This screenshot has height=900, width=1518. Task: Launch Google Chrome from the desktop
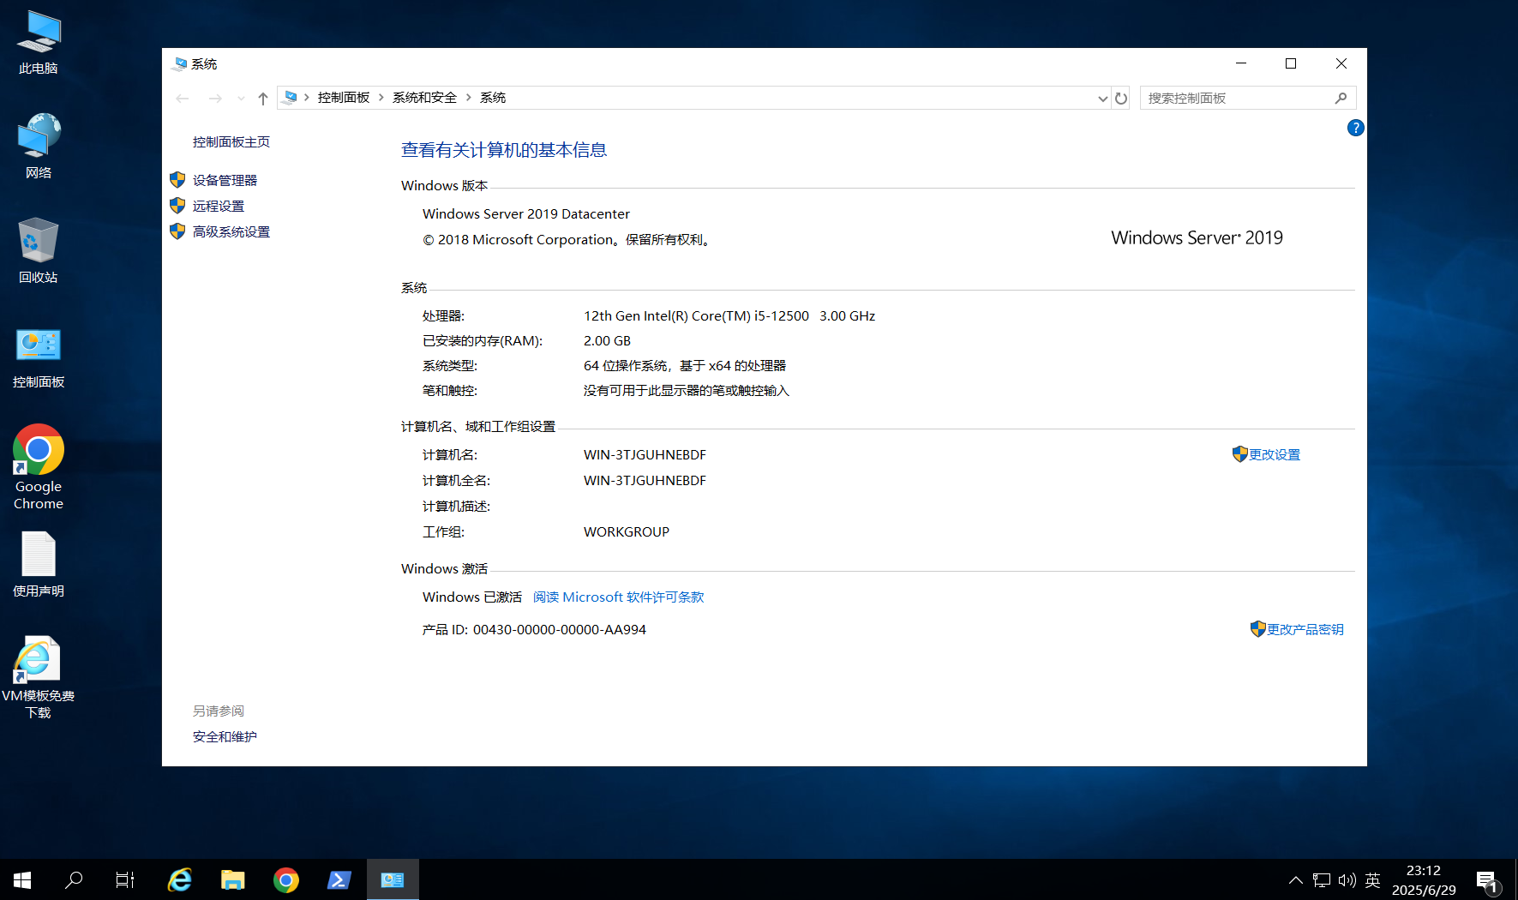pos(39,467)
